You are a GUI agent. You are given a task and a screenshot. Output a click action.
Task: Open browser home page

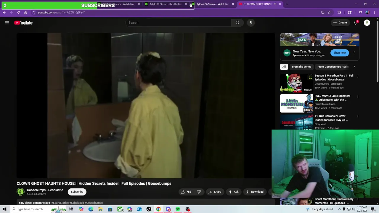pos(26,12)
